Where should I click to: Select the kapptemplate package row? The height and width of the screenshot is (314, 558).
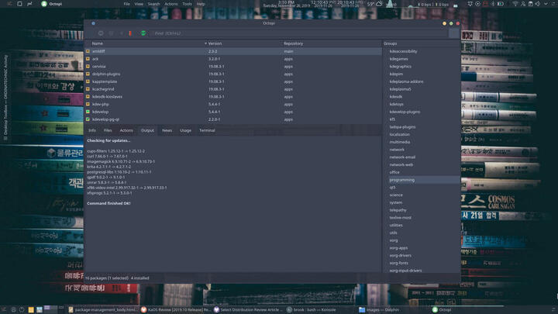pyautogui.click(x=233, y=81)
